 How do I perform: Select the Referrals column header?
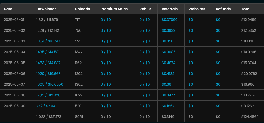click(x=170, y=9)
